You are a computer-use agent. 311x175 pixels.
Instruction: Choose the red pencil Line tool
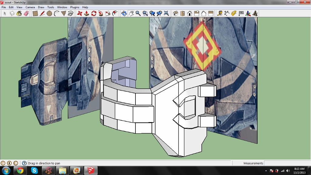pos(42,13)
